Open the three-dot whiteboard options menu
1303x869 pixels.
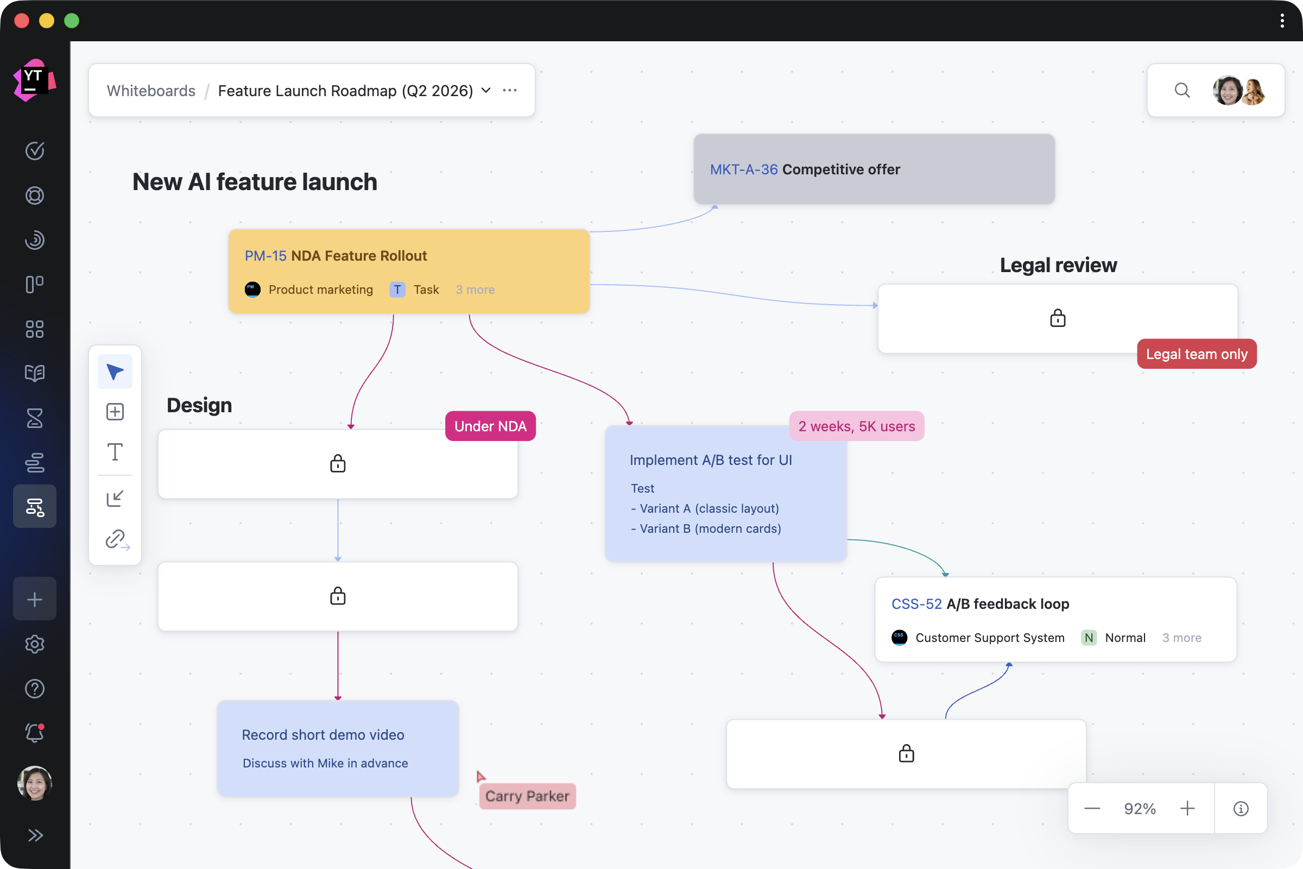(510, 90)
